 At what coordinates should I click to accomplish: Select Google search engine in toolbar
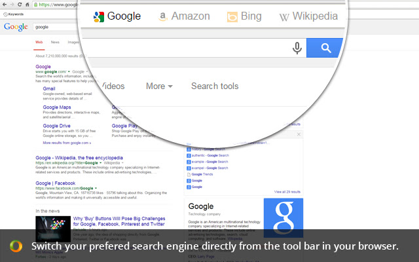(117, 16)
